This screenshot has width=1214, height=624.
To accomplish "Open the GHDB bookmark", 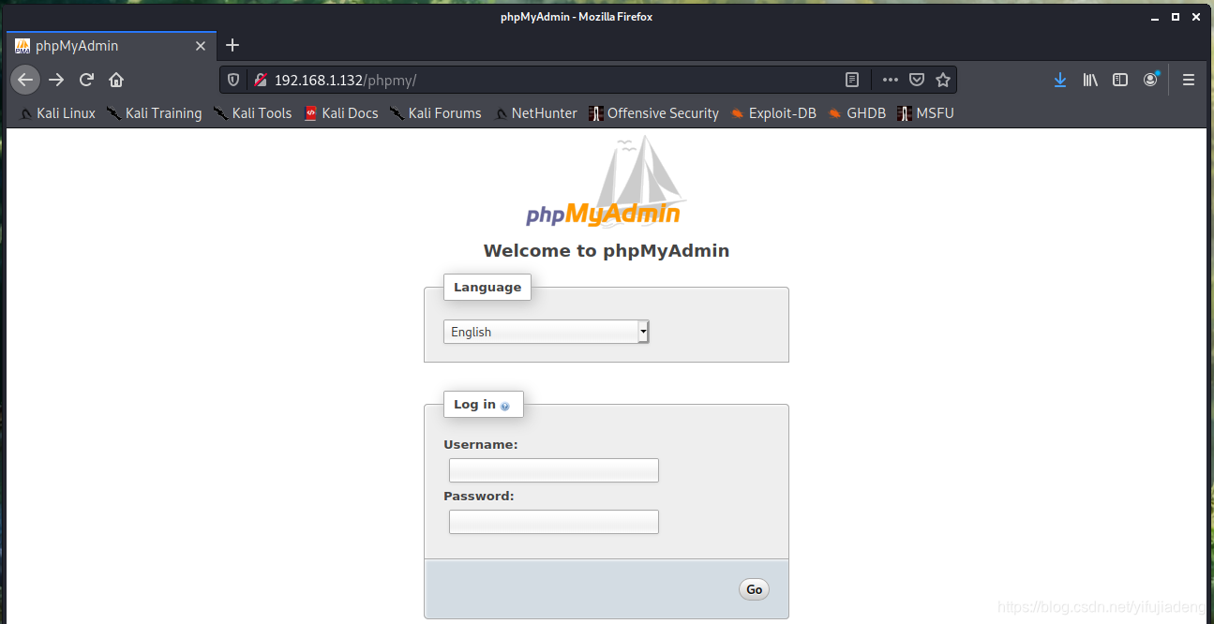I will click(857, 113).
